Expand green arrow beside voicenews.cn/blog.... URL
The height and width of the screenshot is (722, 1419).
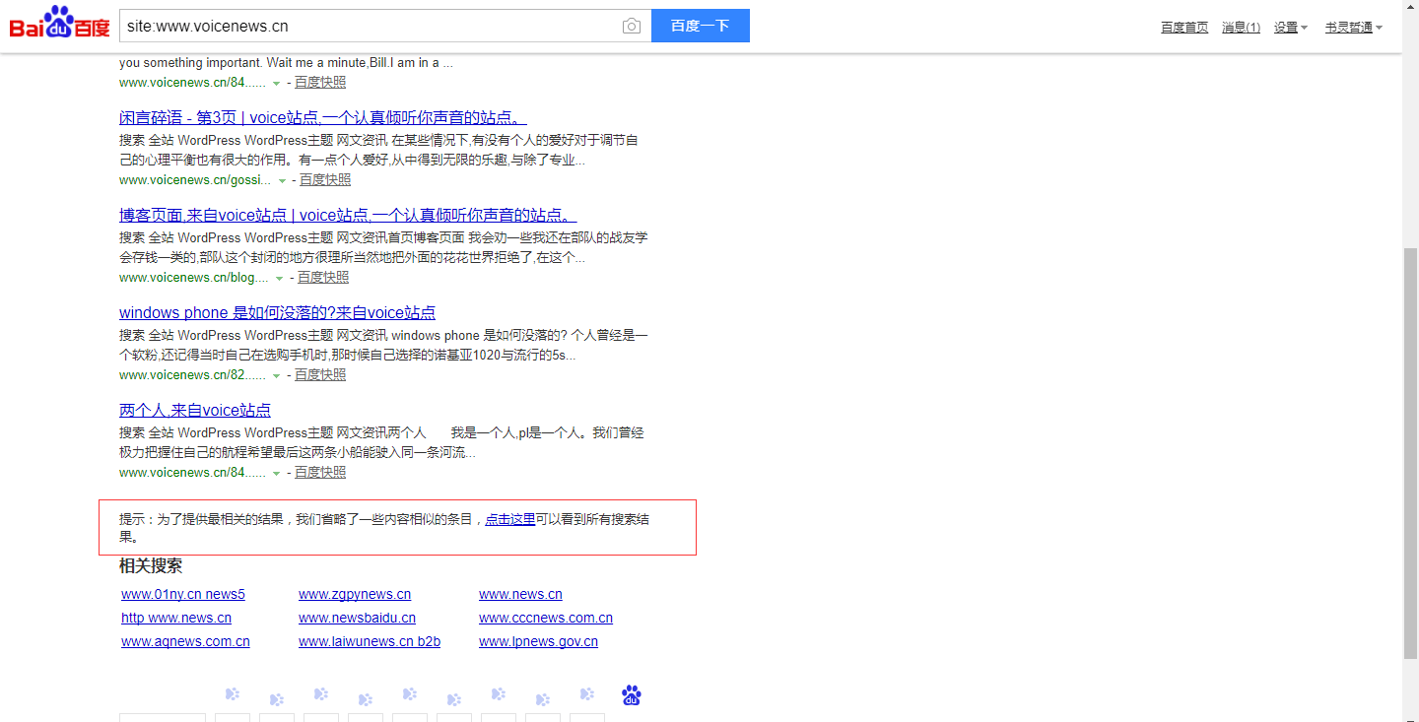[280, 279]
